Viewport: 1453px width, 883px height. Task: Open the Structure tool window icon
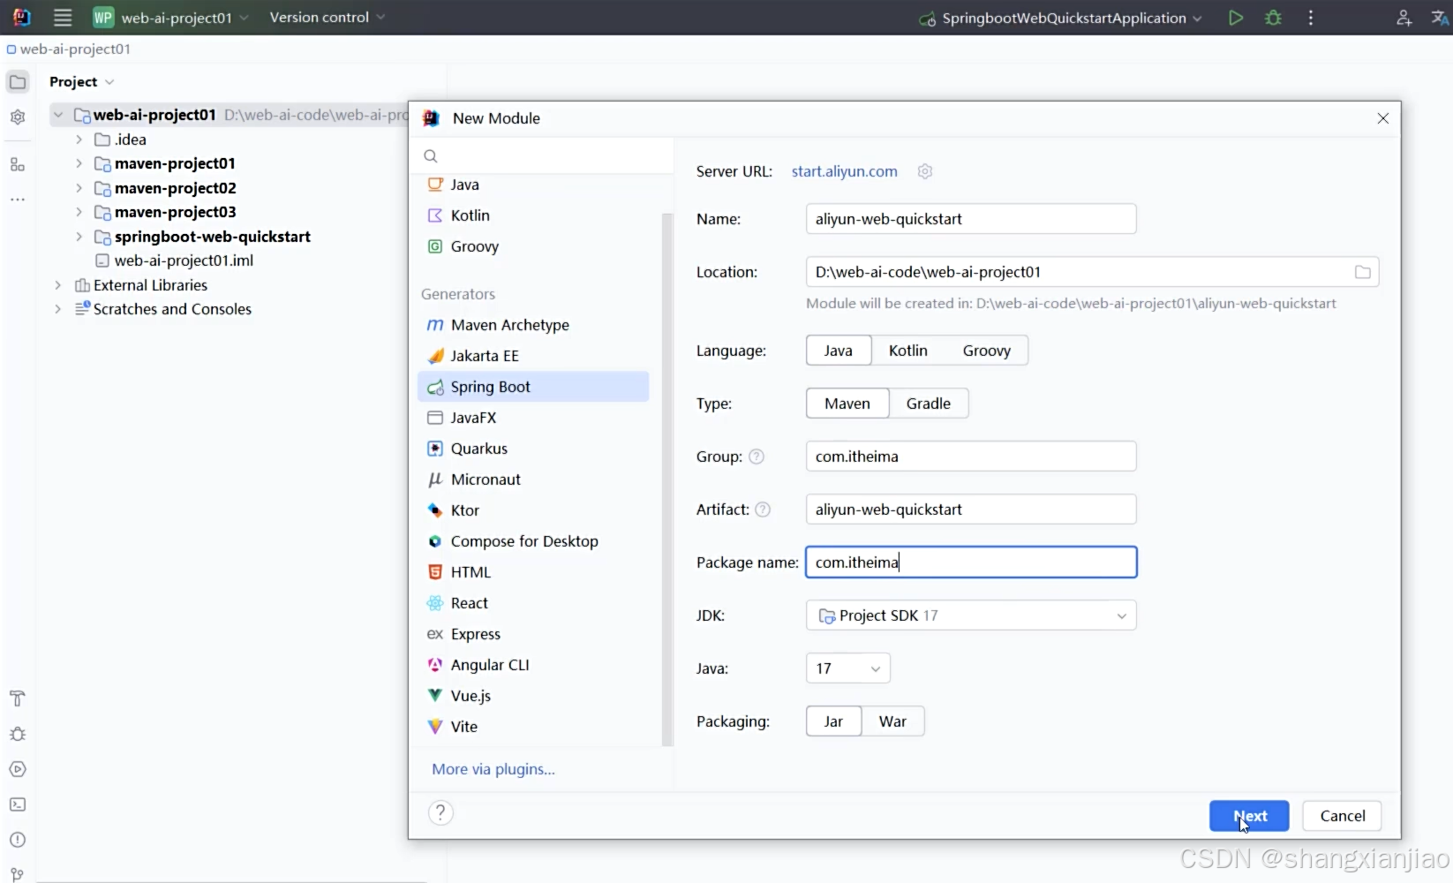18,165
